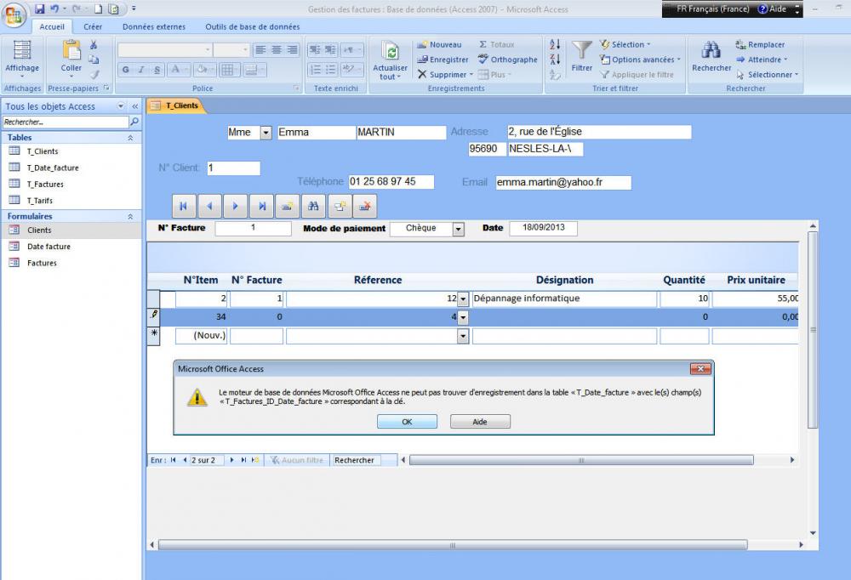Open Réference dropdown for item 12

click(463, 299)
